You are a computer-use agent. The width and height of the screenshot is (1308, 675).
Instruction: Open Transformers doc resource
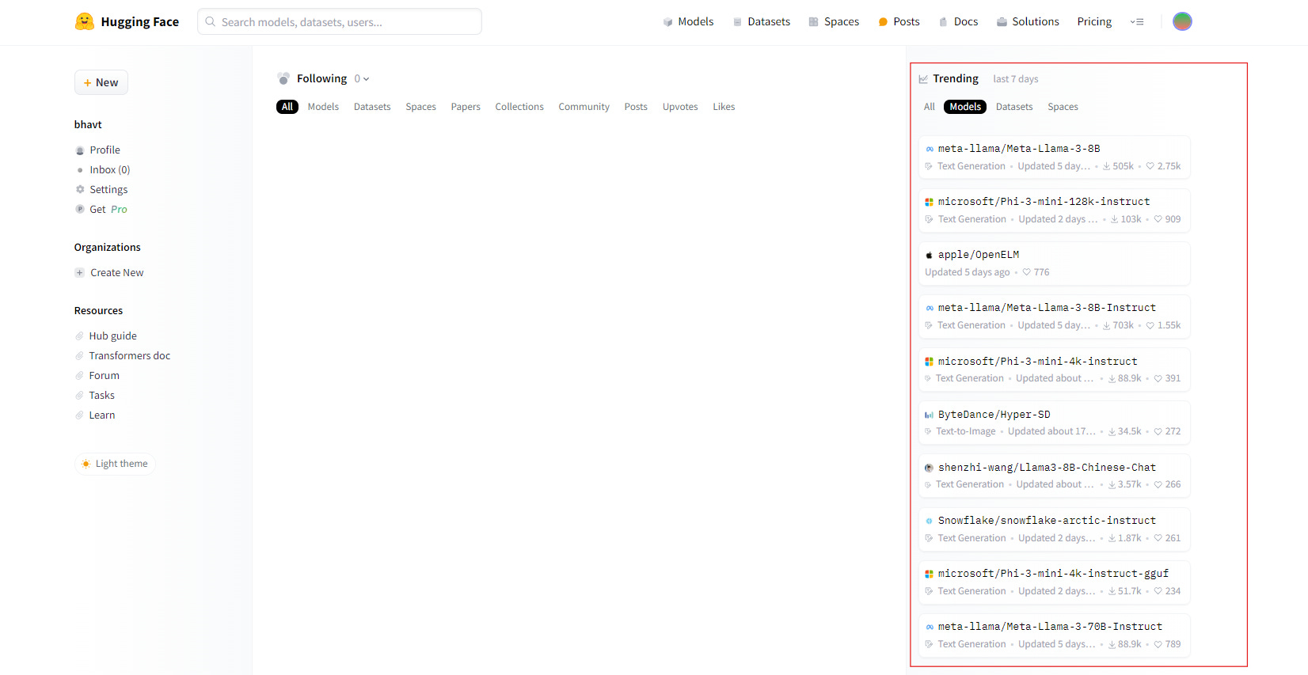pyautogui.click(x=123, y=356)
